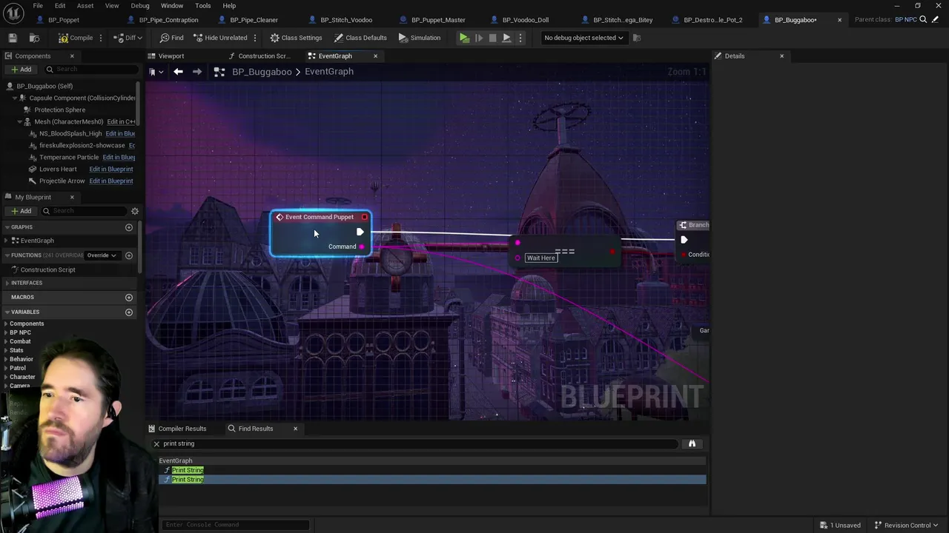Screen dimensions: 949x533
Task: Click the Stop playback button
Action: (492, 38)
